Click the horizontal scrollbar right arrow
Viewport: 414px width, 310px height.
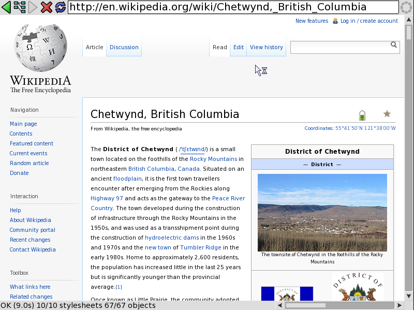click(400, 305)
